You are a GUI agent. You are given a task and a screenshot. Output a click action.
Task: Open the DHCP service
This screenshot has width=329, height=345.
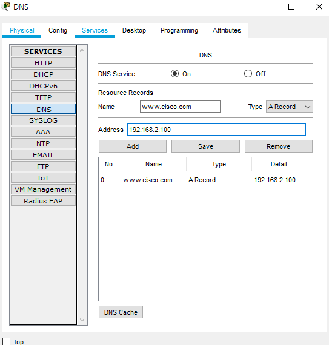click(43, 74)
